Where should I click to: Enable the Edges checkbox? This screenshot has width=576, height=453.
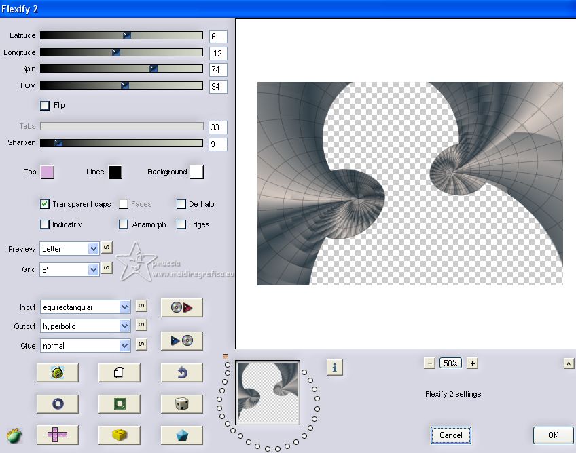pos(181,224)
